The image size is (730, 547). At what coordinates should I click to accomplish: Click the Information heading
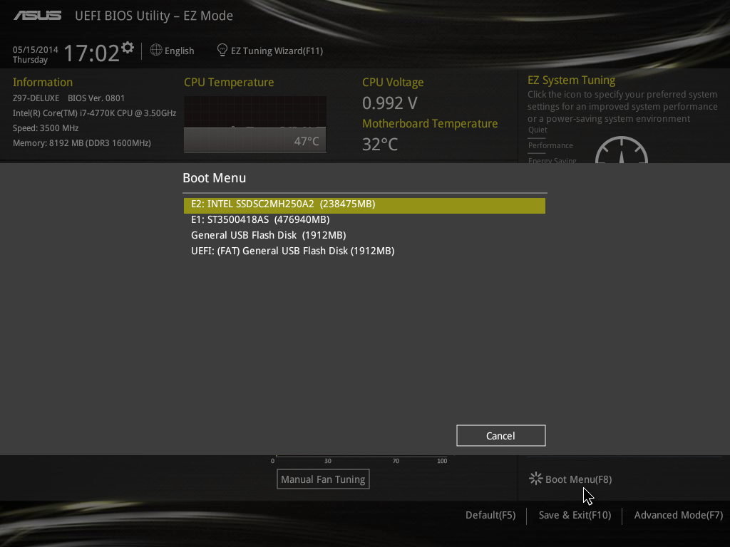pos(42,83)
